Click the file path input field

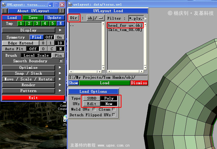(108, 77)
